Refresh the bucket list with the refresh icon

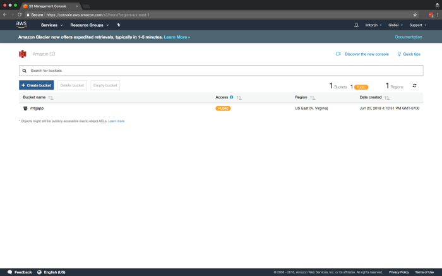[x=414, y=86]
